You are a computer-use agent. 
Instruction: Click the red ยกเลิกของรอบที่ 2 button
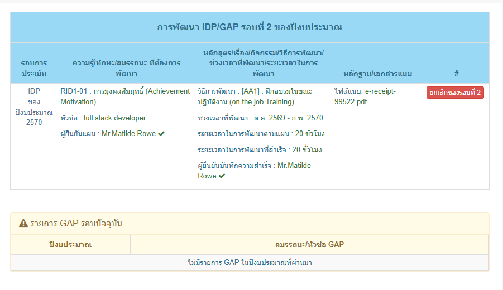(455, 93)
